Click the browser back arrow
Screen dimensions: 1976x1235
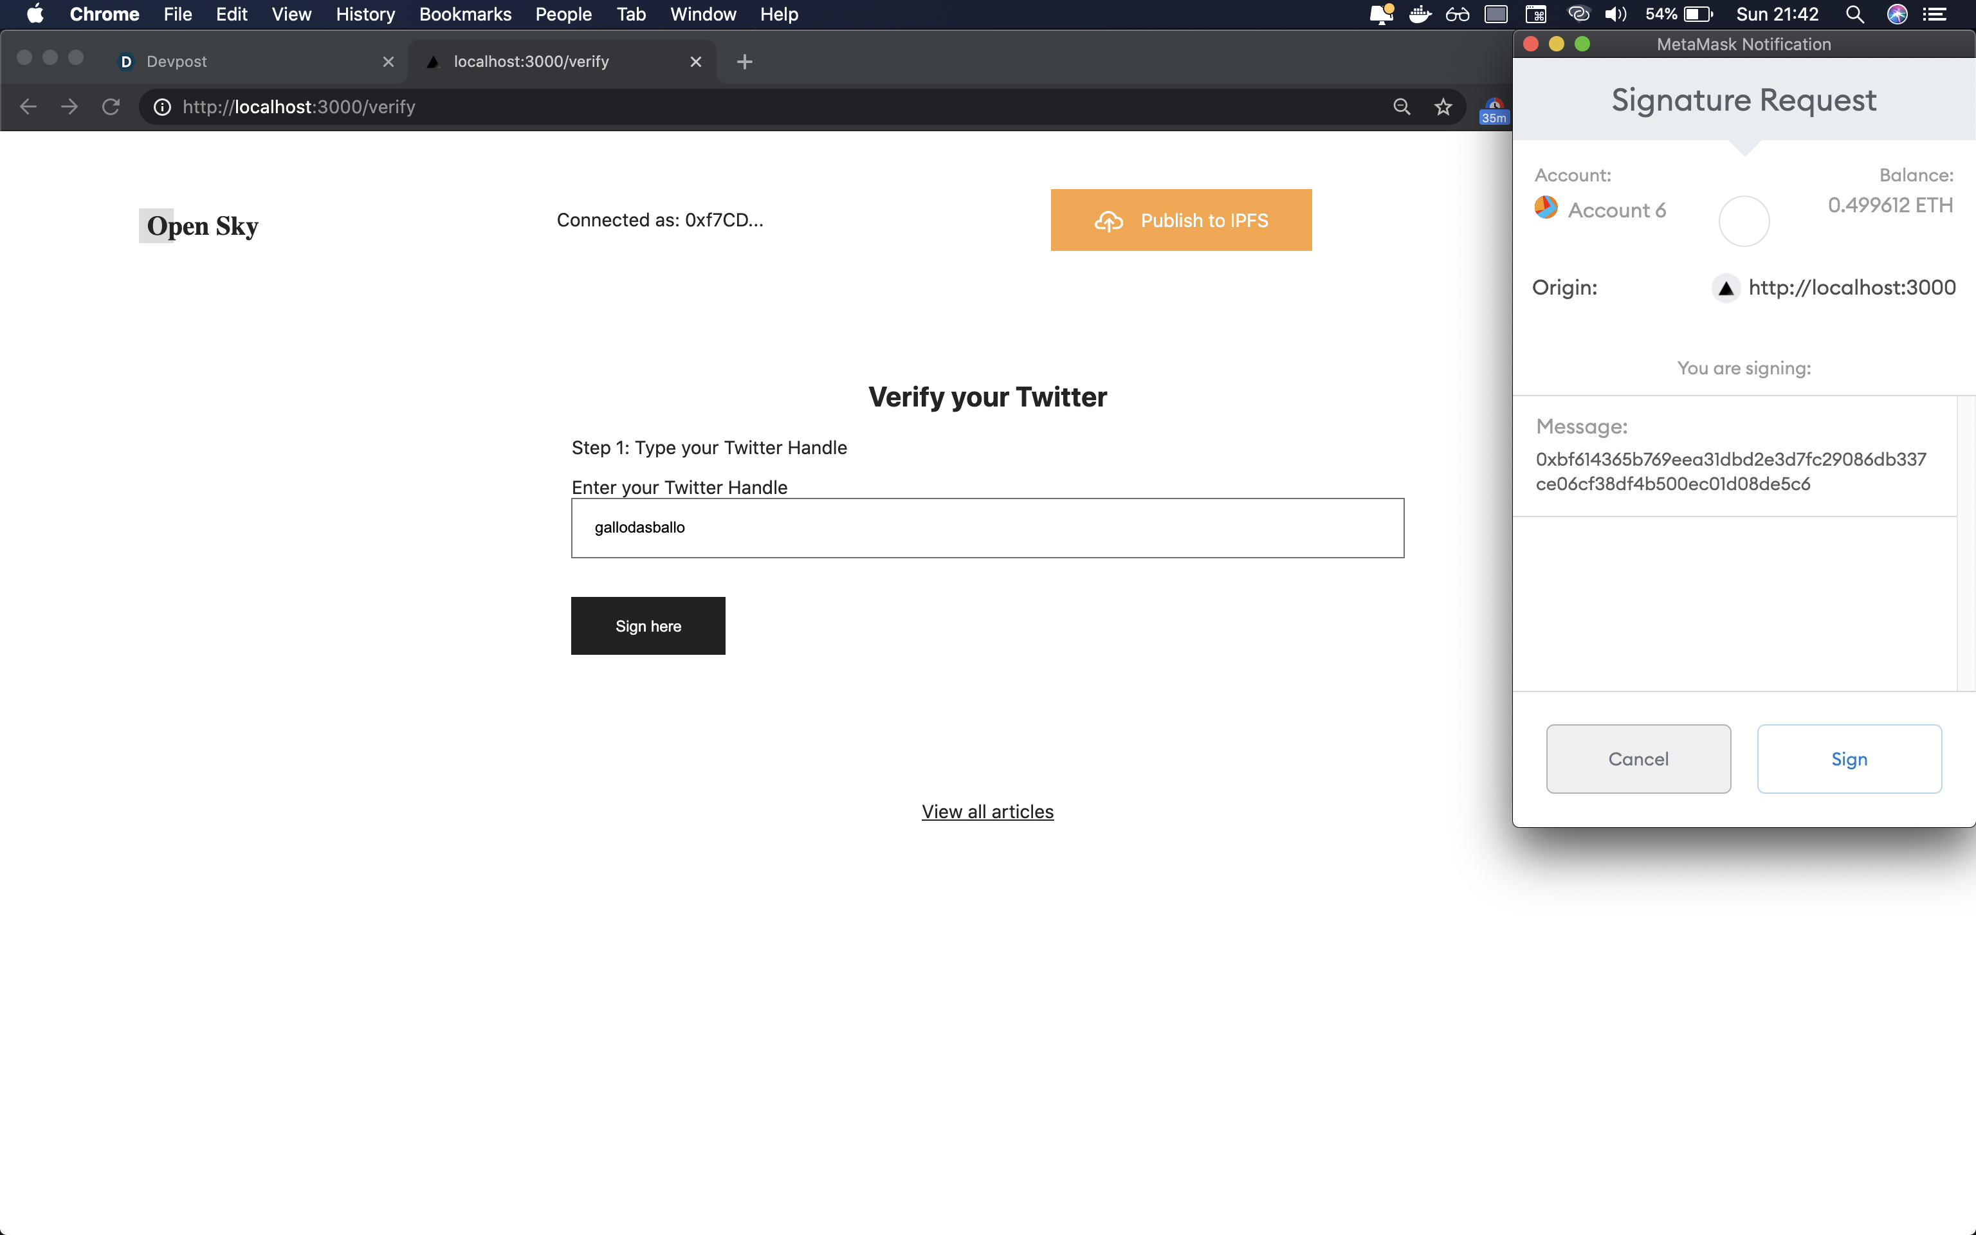pos(28,107)
